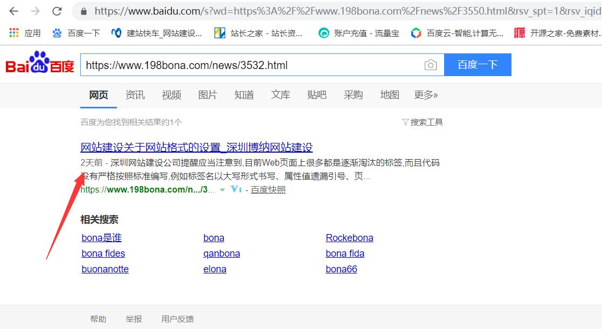
Task: Open the 网站建设关于网站格式的设置 result link
Action: coord(196,147)
